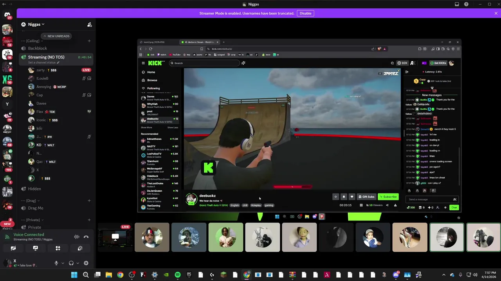This screenshot has height=281, width=501.
Task: Create a channel in the [Private] category with plus
Action: tap(89, 220)
